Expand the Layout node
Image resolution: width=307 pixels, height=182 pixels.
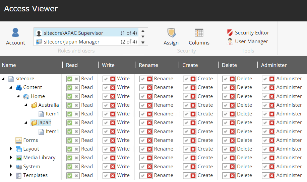11,149
